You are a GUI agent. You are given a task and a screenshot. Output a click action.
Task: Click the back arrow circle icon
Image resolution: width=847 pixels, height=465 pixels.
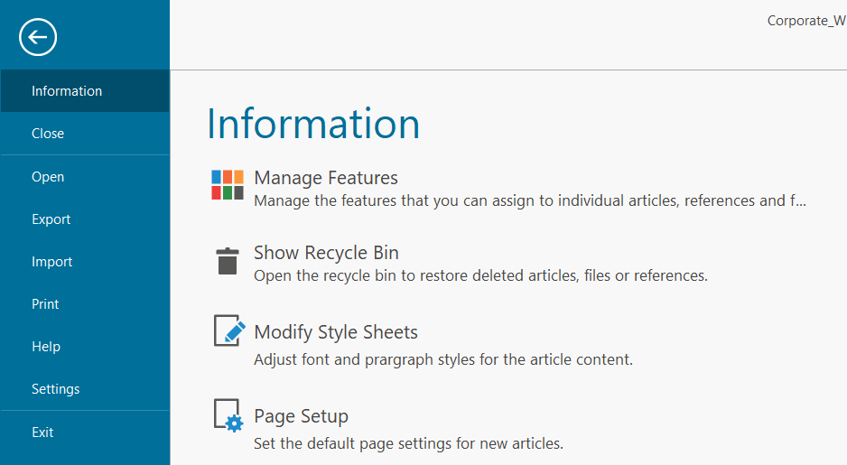(38, 37)
